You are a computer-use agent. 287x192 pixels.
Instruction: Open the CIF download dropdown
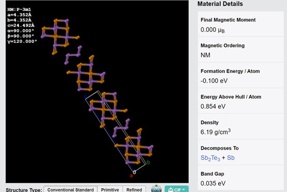177,189
